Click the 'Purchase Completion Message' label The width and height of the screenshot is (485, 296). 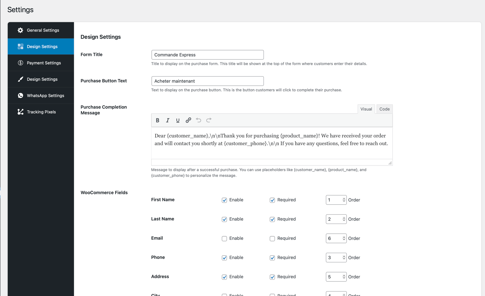pos(103,110)
